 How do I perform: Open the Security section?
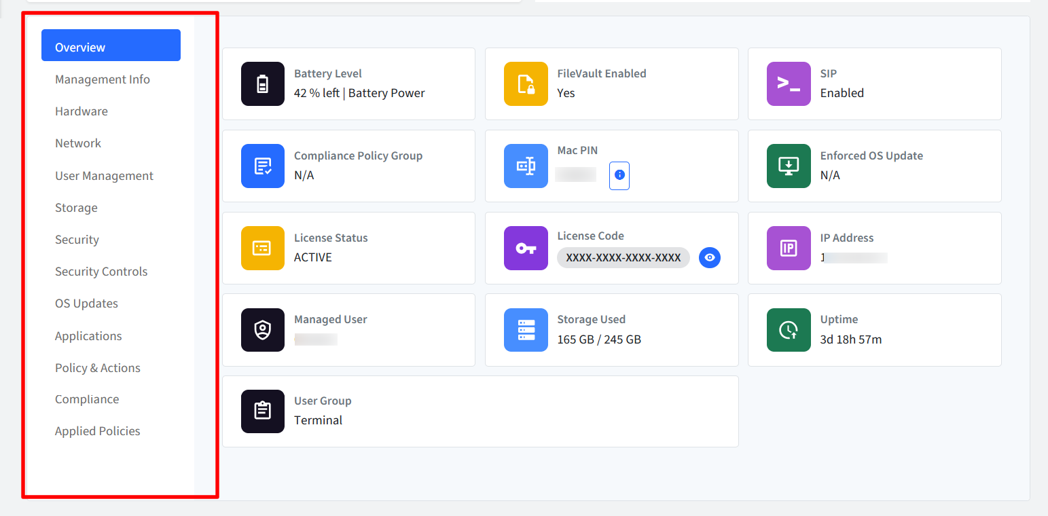[x=77, y=240]
